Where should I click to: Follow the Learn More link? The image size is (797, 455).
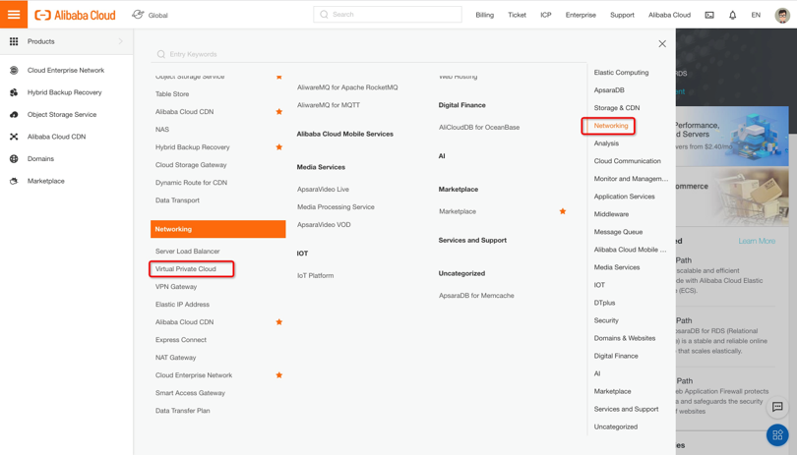click(757, 241)
